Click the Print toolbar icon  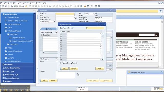pyautogui.click(x=3, y=6)
